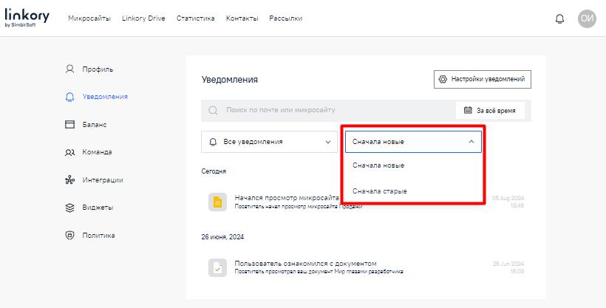Screen dimensions: 606x308
Task: Click the Баланс card icon
Action: point(69,124)
